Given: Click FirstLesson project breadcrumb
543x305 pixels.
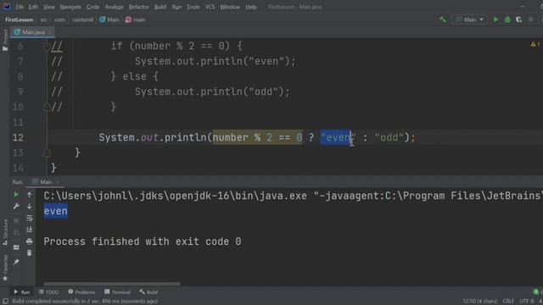Looking at the screenshot, I should [19, 19].
